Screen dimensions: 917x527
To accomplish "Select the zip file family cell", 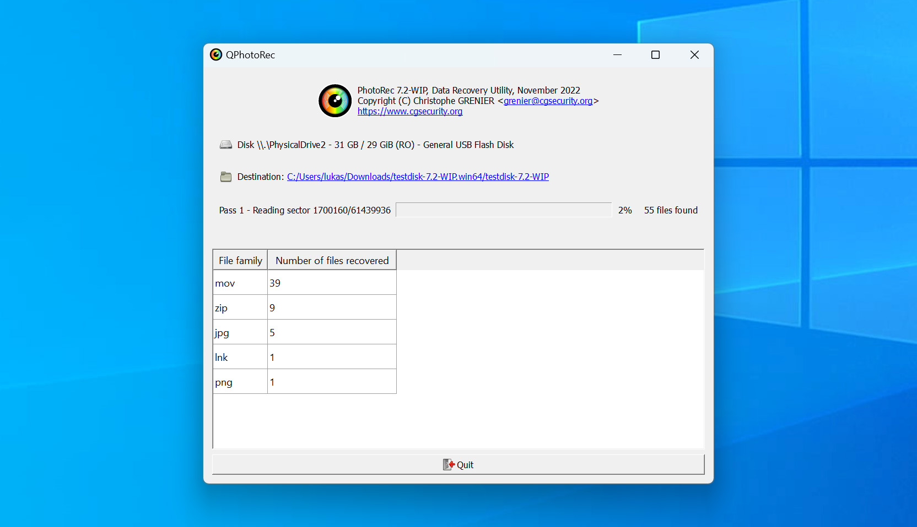I will point(240,308).
